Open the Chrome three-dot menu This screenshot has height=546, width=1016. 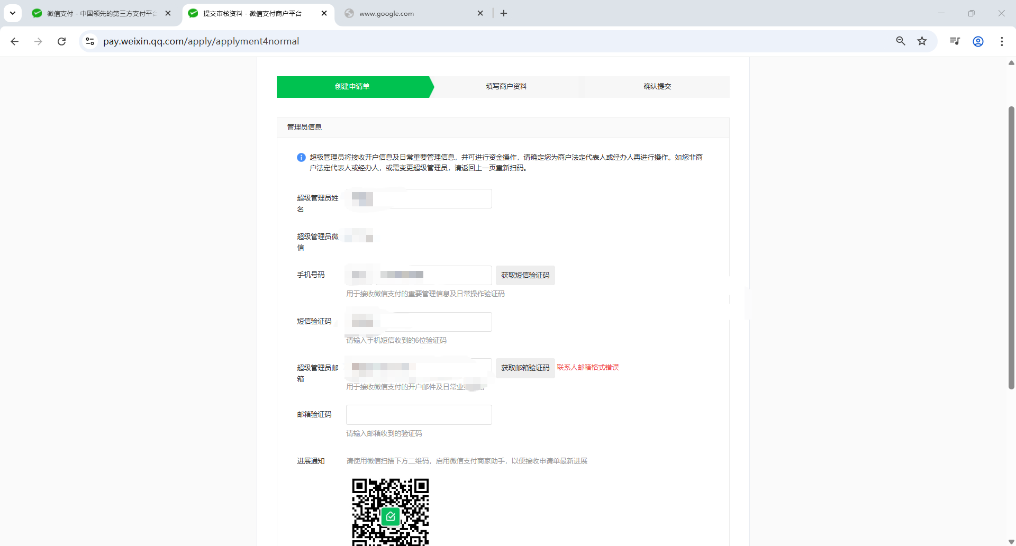1002,41
